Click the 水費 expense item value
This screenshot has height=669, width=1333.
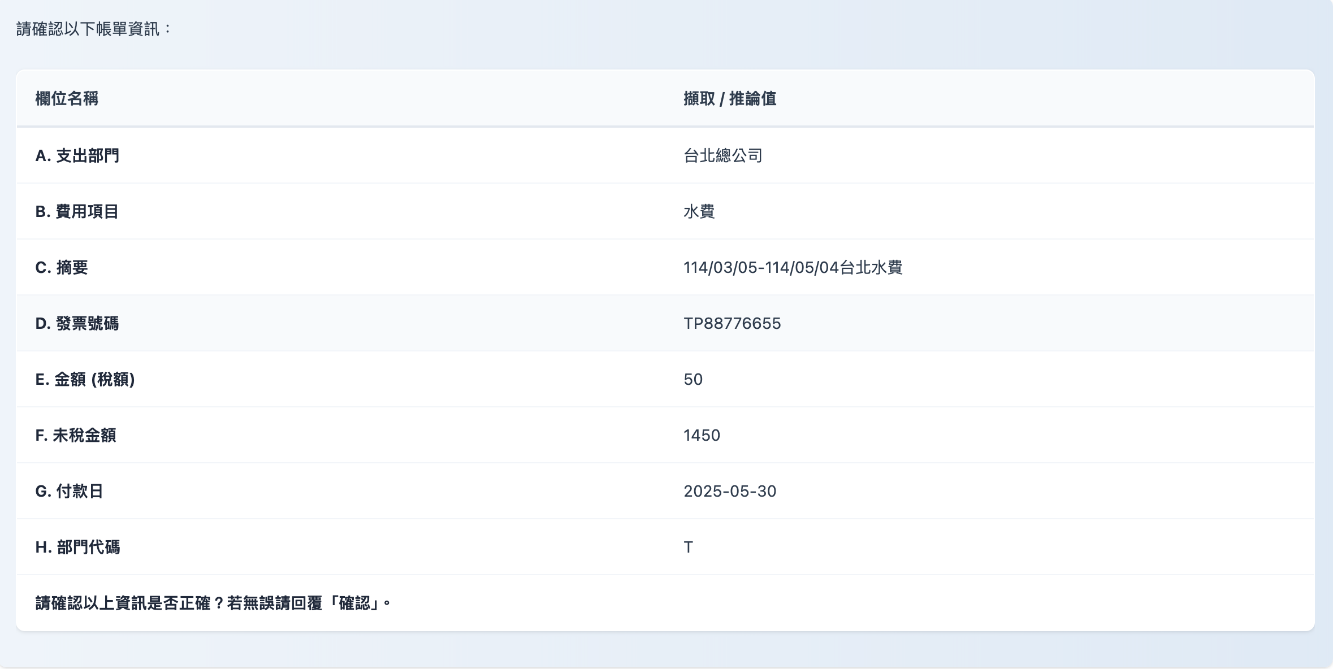click(699, 211)
